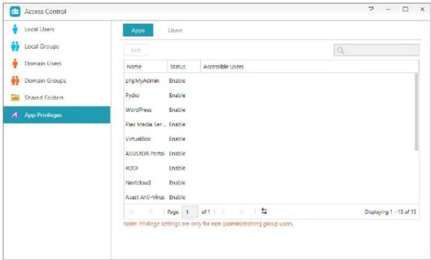Select the phpMyAdmin row
431x260 pixels.
tap(269, 81)
